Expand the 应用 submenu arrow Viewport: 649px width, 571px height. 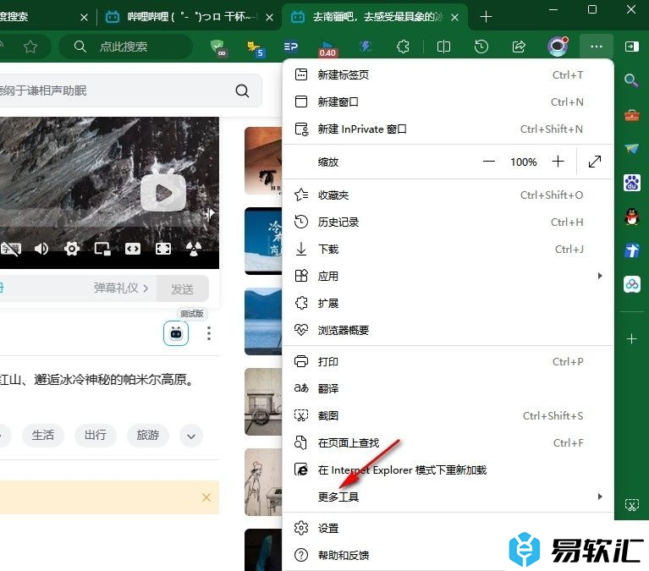[x=600, y=276]
